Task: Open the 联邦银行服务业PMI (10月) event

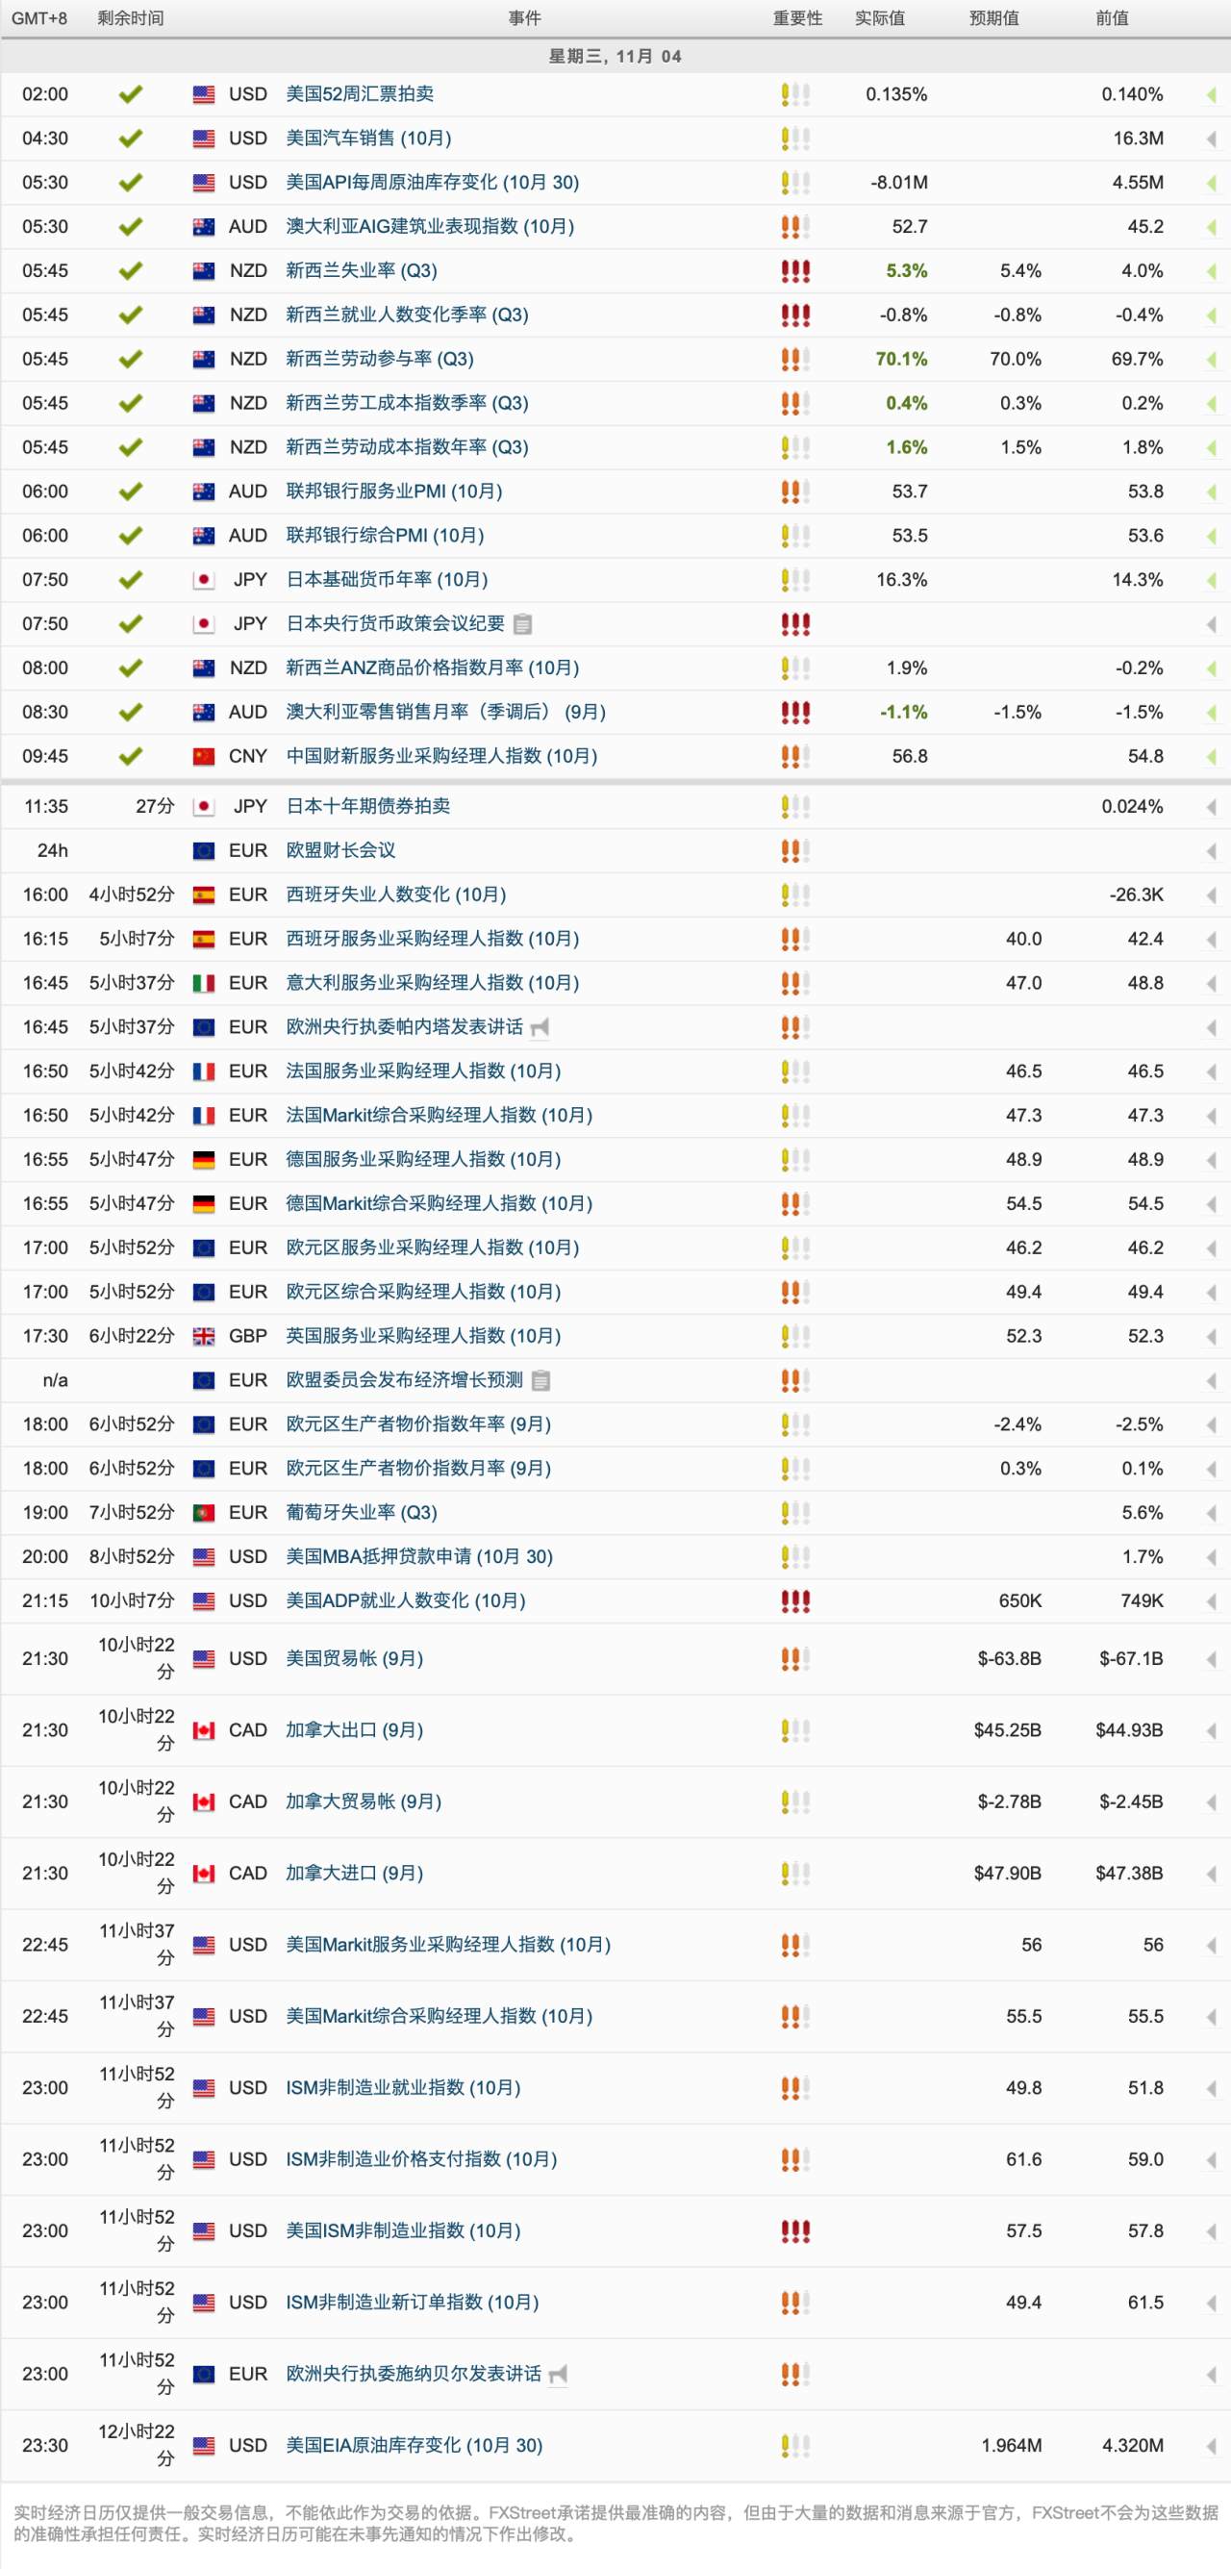Action: click(x=394, y=491)
